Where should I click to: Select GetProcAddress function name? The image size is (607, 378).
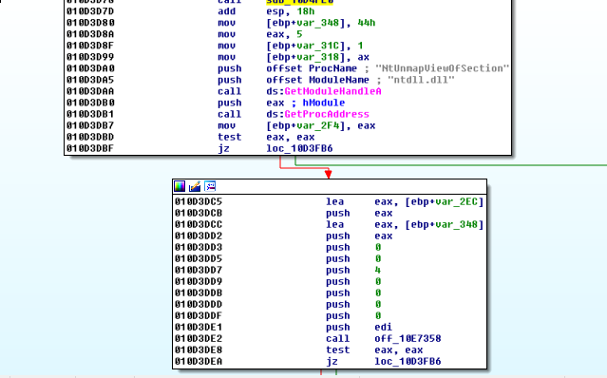pos(327,114)
